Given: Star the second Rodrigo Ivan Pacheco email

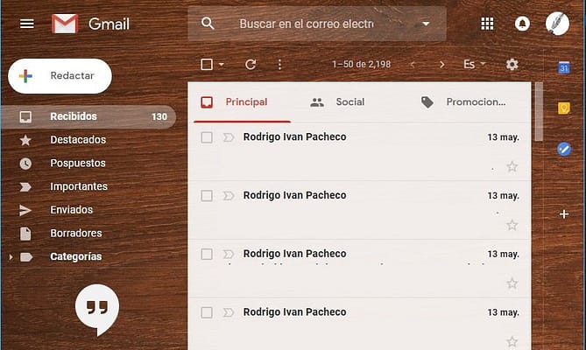Looking at the screenshot, I should (x=512, y=225).
